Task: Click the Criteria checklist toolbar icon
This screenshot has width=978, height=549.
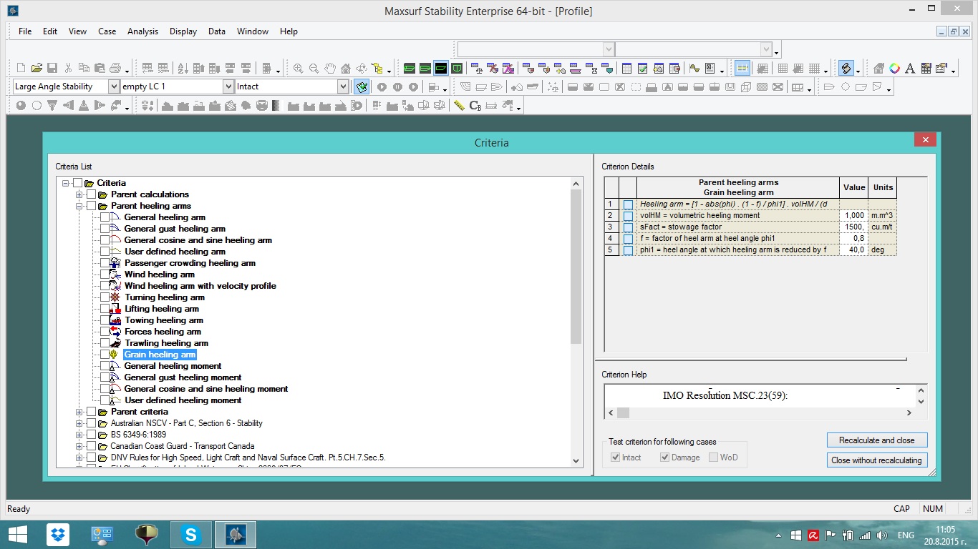Action: point(362,86)
